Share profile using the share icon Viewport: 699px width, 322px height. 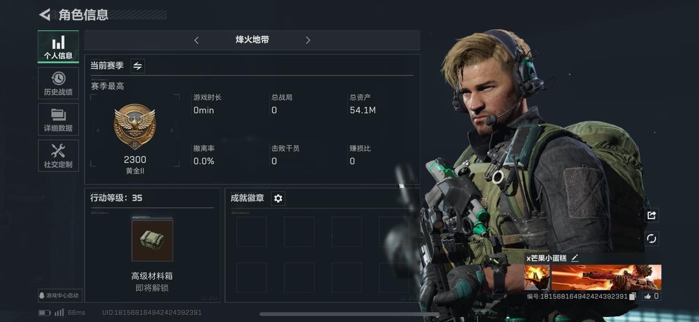pos(652,215)
